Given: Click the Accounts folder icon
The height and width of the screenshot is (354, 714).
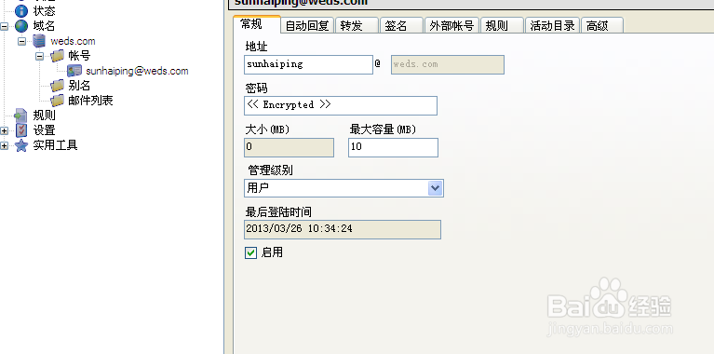Looking at the screenshot, I should 58,56.
